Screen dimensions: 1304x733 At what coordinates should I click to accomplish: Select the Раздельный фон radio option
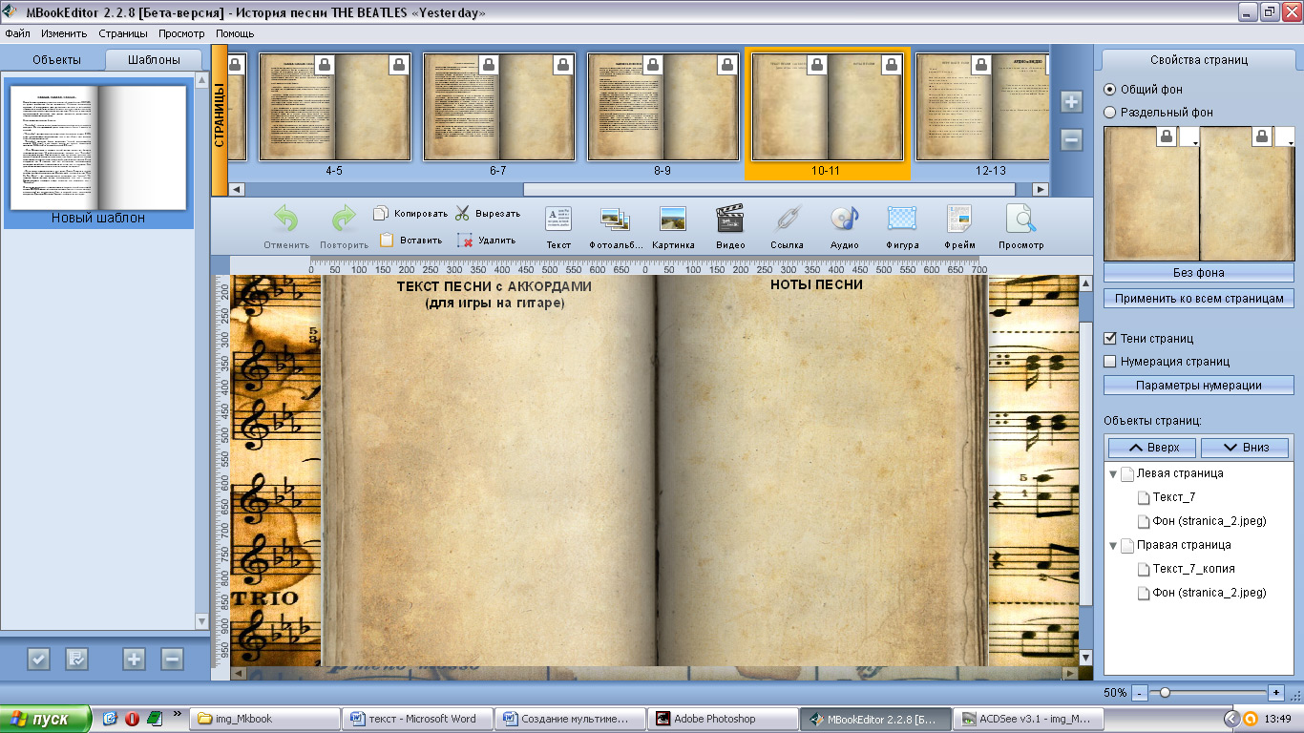[x=1109, y=112]
